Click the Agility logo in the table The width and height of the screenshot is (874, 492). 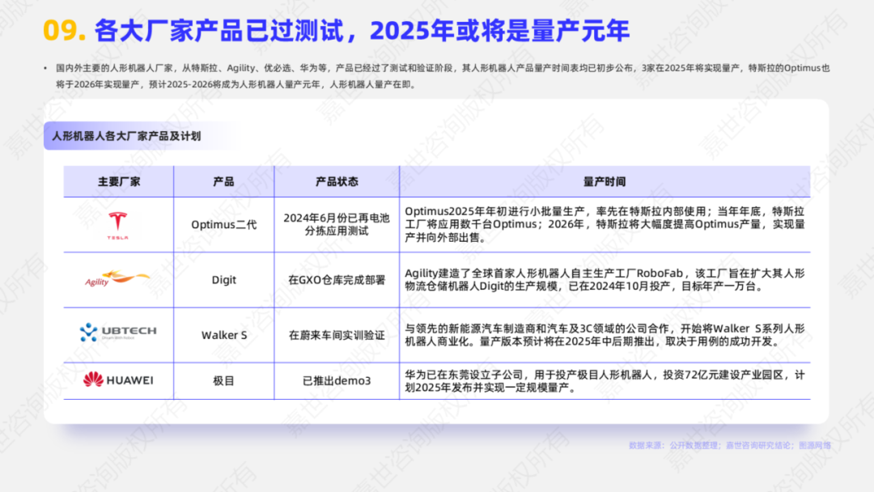[117, 278]
